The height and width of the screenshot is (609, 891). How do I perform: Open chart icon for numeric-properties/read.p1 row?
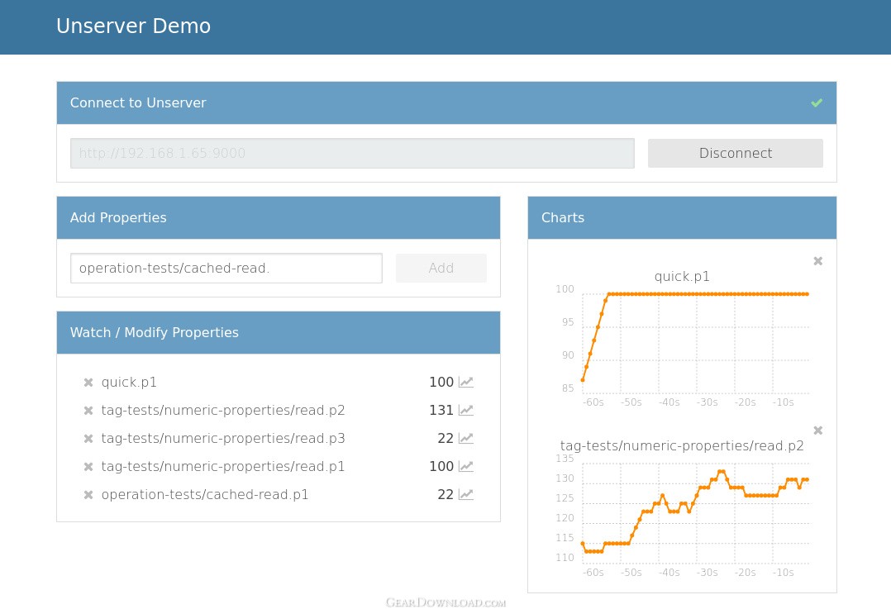(x=466, y=466)
